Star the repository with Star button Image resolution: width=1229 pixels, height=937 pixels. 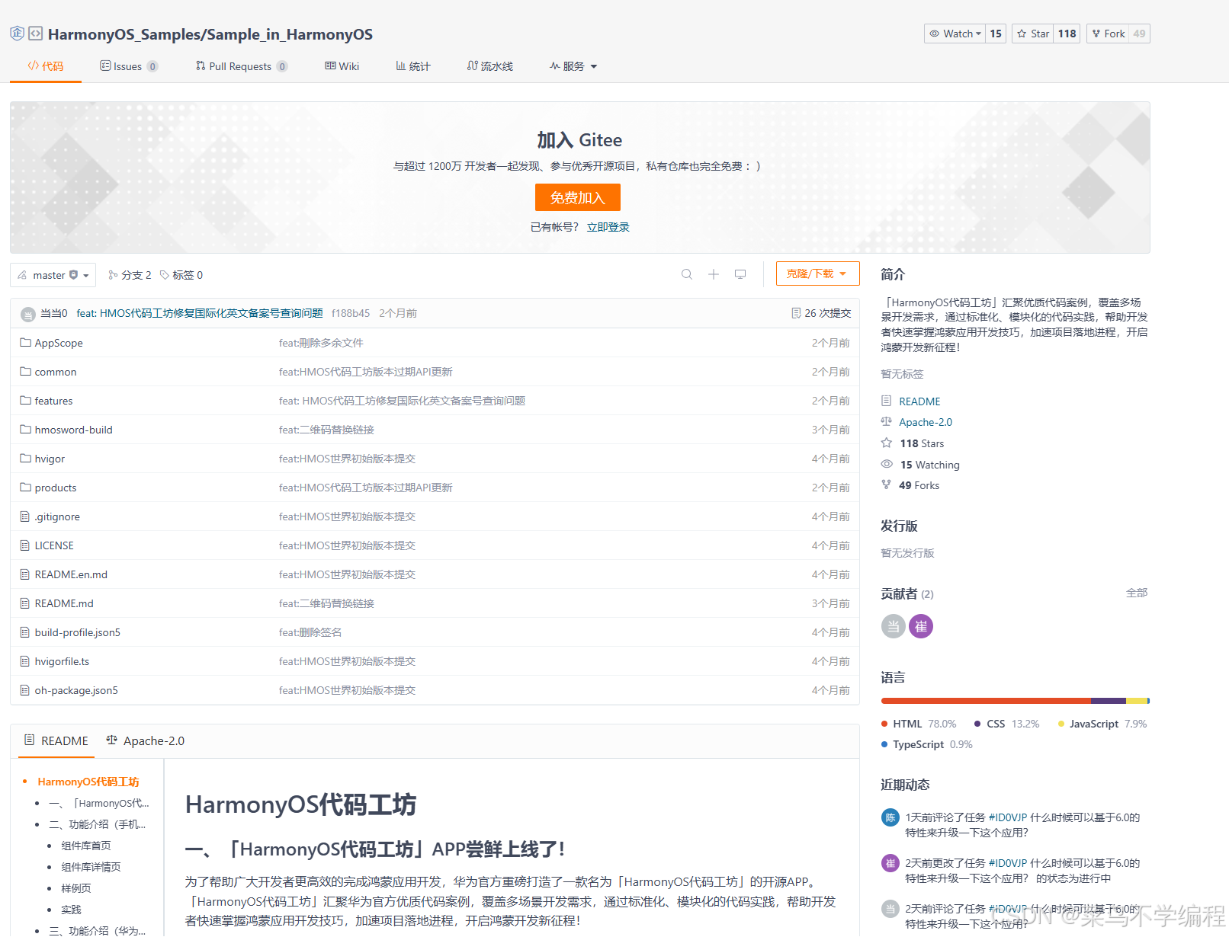coord(1033,34)
